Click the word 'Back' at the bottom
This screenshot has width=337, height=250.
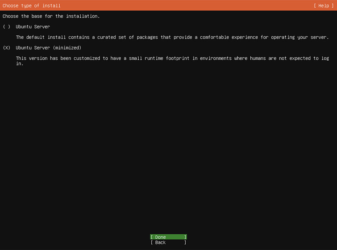point(160,242)
